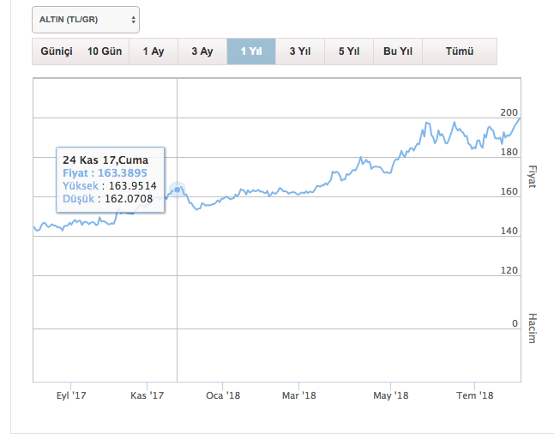Viewport: 554px width, 440px height.
Task: Show the 3 Ay chart range
Action: click(202, 51)
